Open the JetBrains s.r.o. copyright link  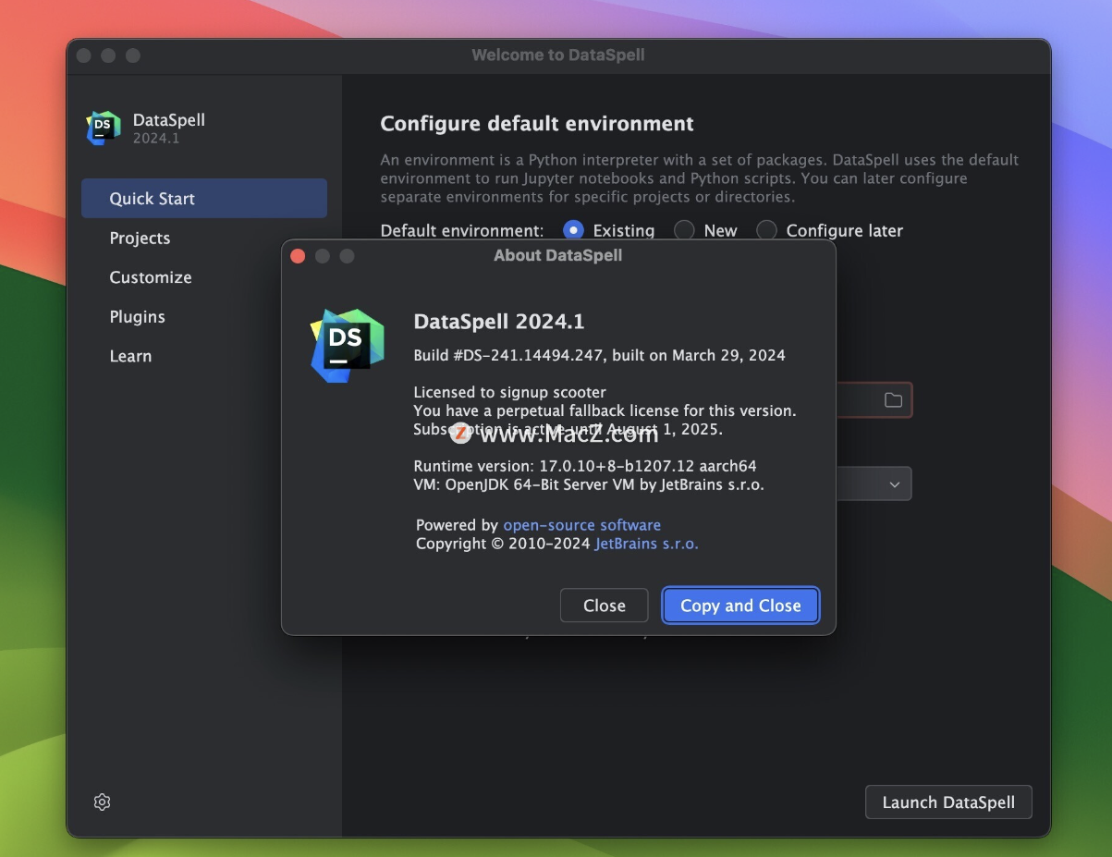pos(646,544)
